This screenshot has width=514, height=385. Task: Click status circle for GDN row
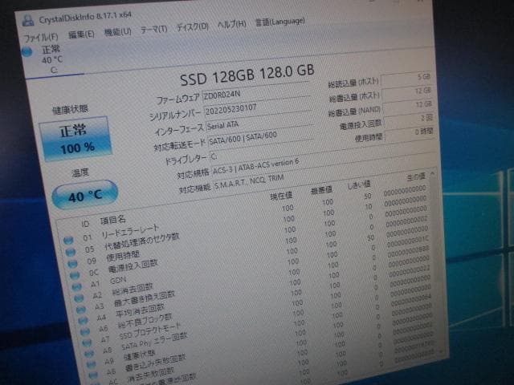pos(77,287)
